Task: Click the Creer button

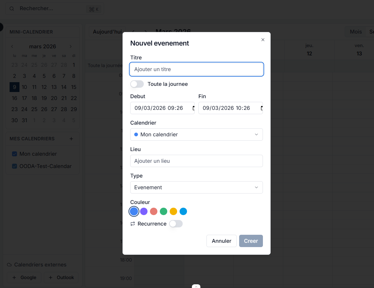Action: (x=251, y=241)
